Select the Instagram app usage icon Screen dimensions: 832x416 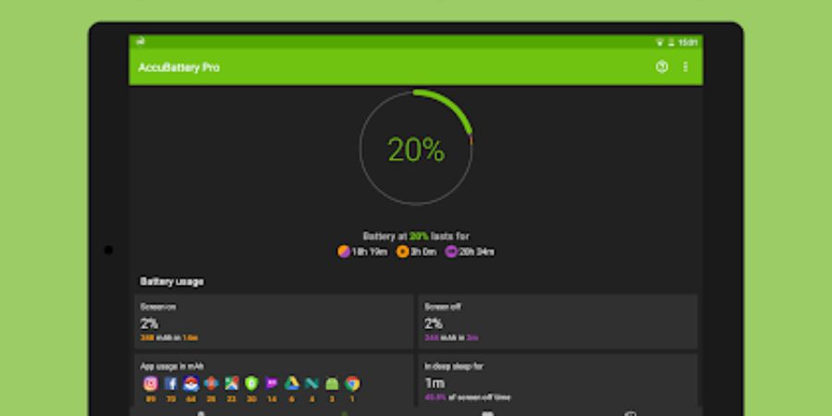tap(150, 384)
